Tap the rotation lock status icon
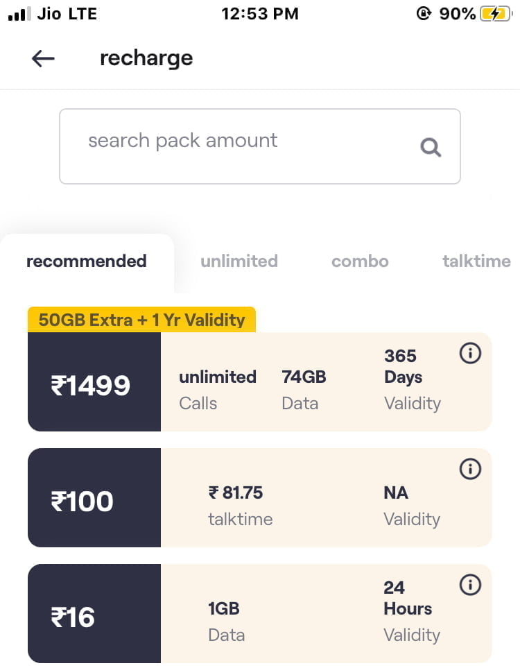Screen dimensions: 520x668 [424, 14]
